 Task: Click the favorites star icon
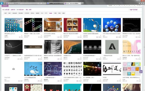[x=141, y=3]
